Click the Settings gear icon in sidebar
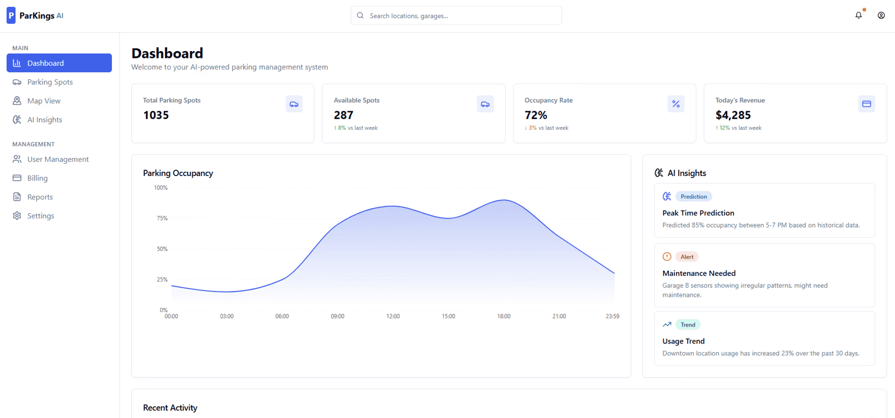895x418 pixels. coord(17,215)
